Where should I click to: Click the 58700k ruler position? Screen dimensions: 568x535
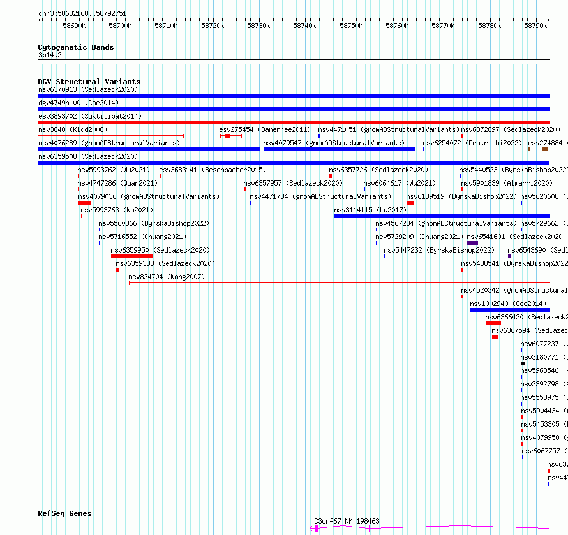click(x=120, y=26)
